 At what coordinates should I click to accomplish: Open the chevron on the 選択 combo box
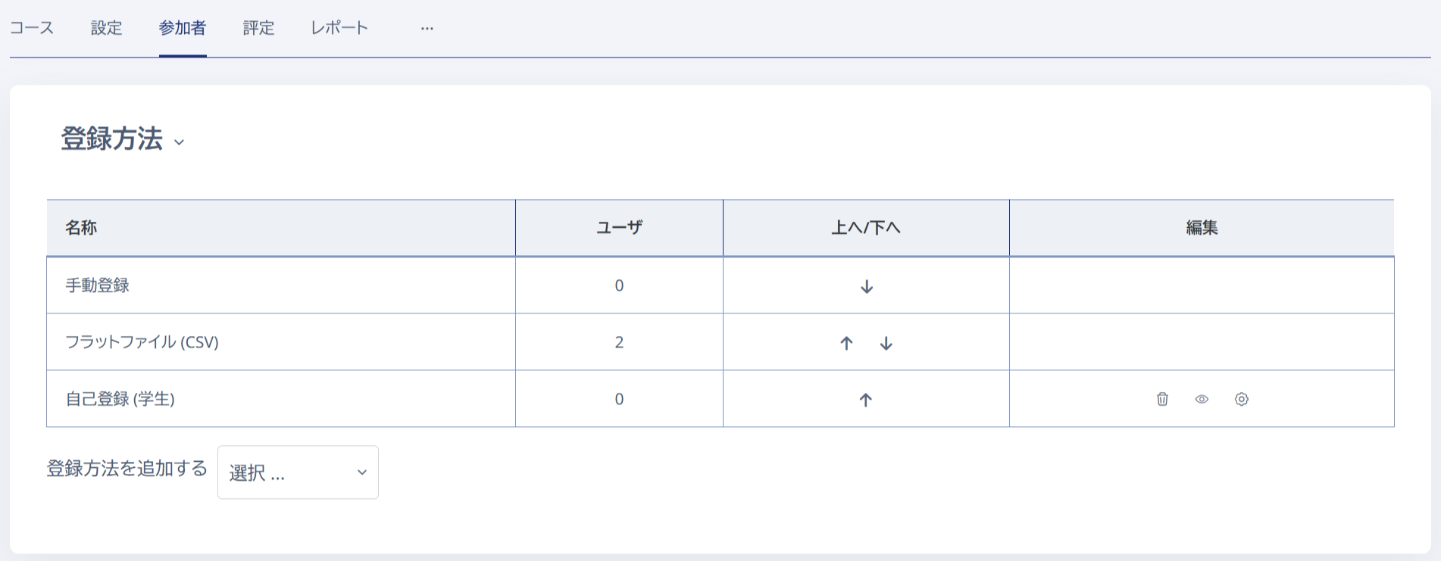click(361, 472)
